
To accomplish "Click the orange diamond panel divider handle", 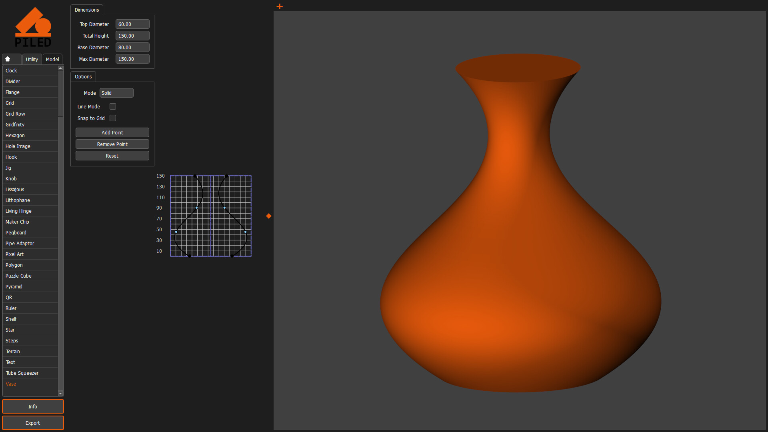I will (x=269, y=216).
